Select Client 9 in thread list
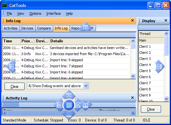 point(151,95)
